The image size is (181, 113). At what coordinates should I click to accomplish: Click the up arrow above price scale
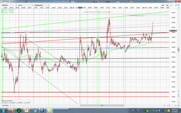(178, 8)
